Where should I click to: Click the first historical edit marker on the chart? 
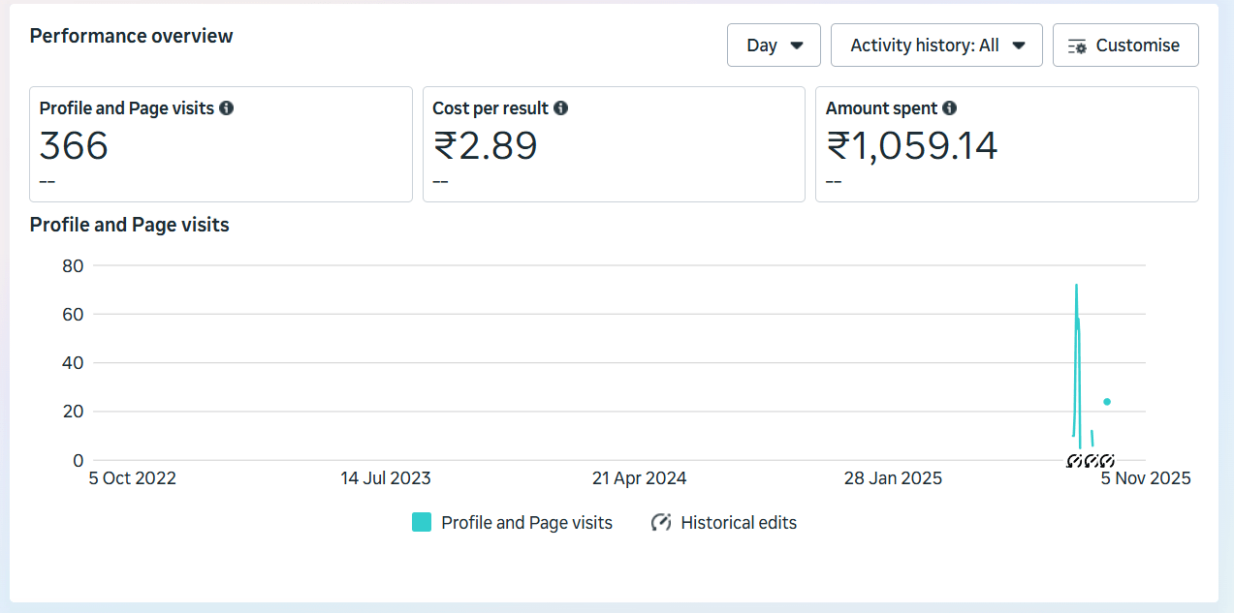click(x=1074, y=461)
